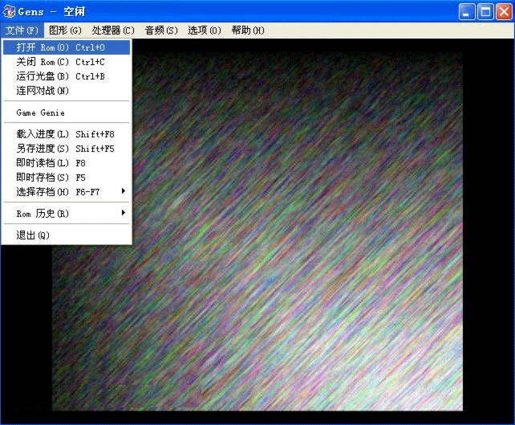This screenshot has width=515, height=425.
Task: Open Game Genie from file menu
Action: pyautogui.click(x=67, y=112)
